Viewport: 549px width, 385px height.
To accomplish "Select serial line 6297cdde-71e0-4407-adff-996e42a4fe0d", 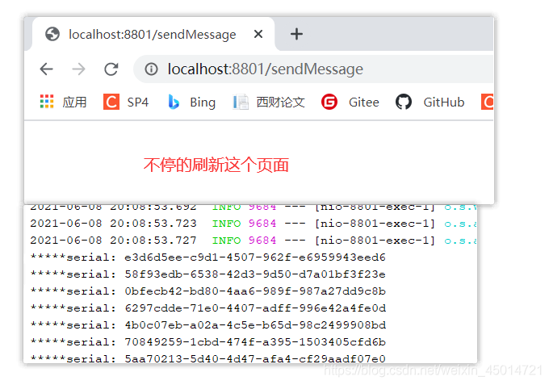I will click(208, 308).
